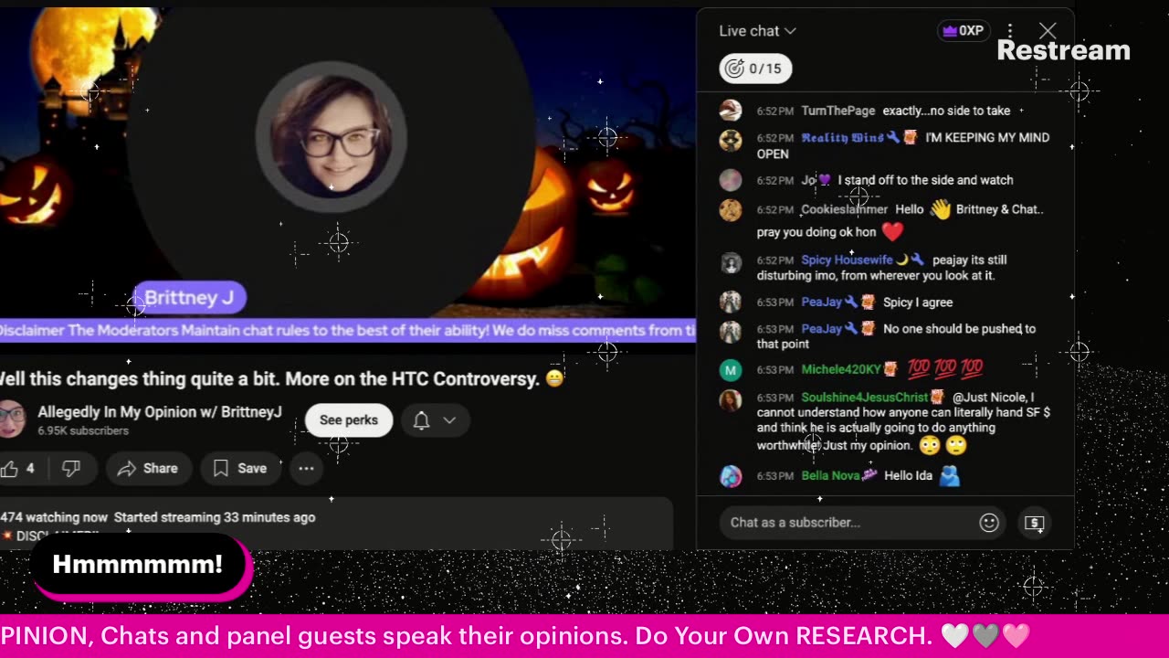
Task: Toggle the notification bell for the channel
Action: [421, 420]
